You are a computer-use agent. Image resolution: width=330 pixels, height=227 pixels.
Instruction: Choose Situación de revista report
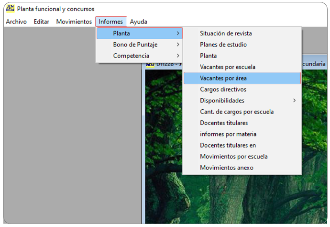coord(242,34)
